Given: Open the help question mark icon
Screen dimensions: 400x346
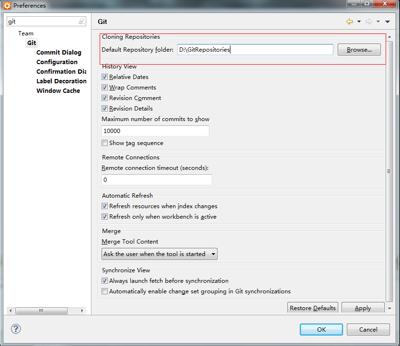Looking at the screenshot, I should (16, 329).
